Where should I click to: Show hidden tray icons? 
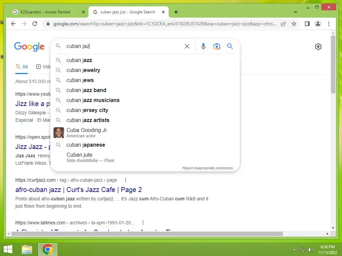pos(294,250)
